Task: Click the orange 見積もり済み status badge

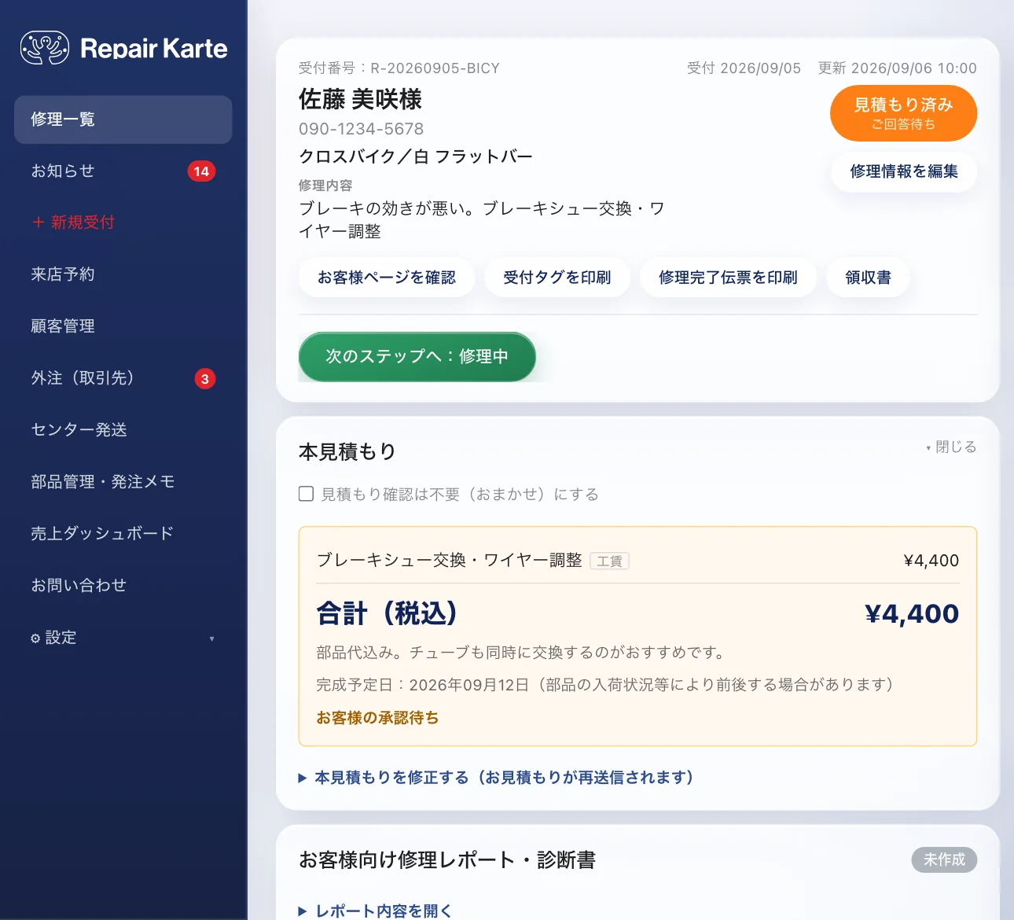Action: pyautogui.click(x=904, y=113)
